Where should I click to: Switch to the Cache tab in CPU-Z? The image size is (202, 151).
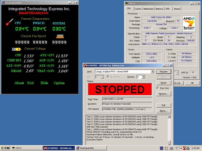(138, 9)
